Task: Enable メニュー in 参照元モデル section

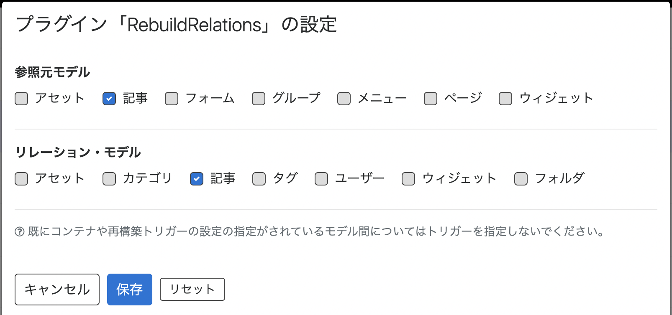Action: tap(344, 98)
